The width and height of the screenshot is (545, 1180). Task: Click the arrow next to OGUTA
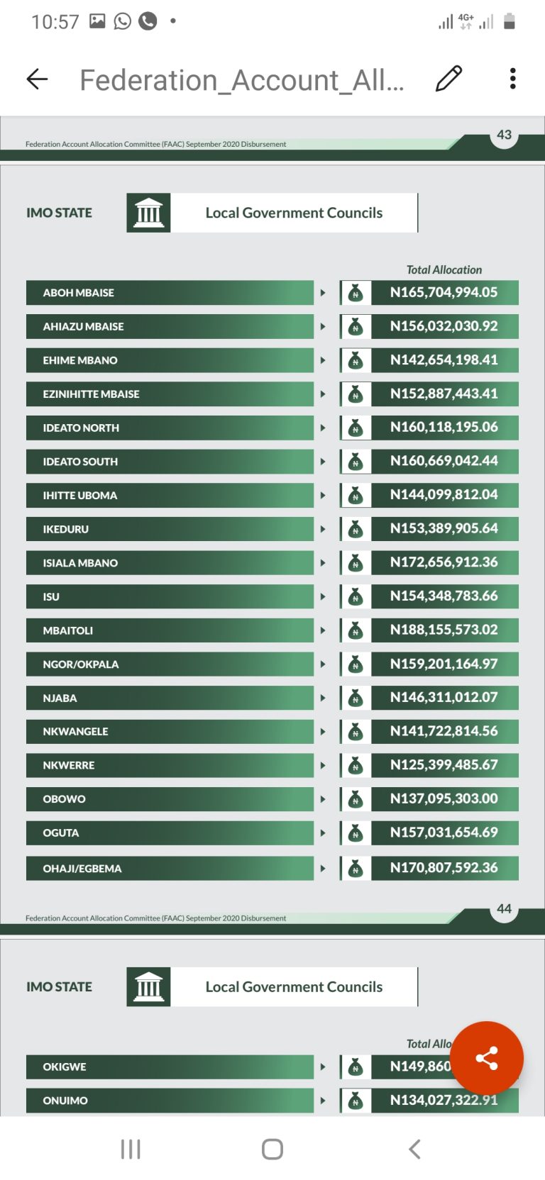pyautogui.click(x=323, y=833)
